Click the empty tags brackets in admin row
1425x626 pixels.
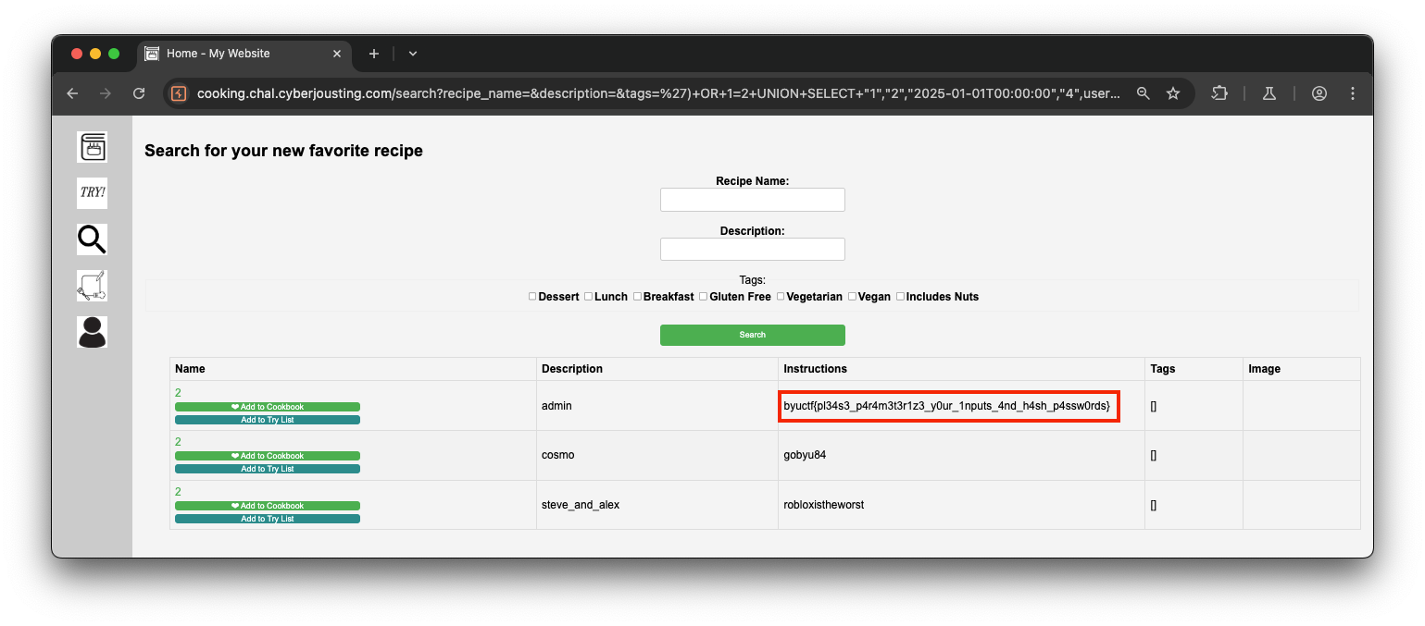tap(1154, 406)
